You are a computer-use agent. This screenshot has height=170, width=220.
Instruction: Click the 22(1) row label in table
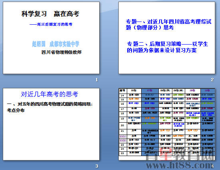(123, 137)
